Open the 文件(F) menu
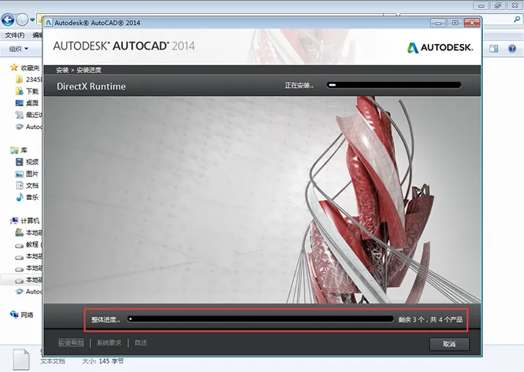 pos(15,35)
